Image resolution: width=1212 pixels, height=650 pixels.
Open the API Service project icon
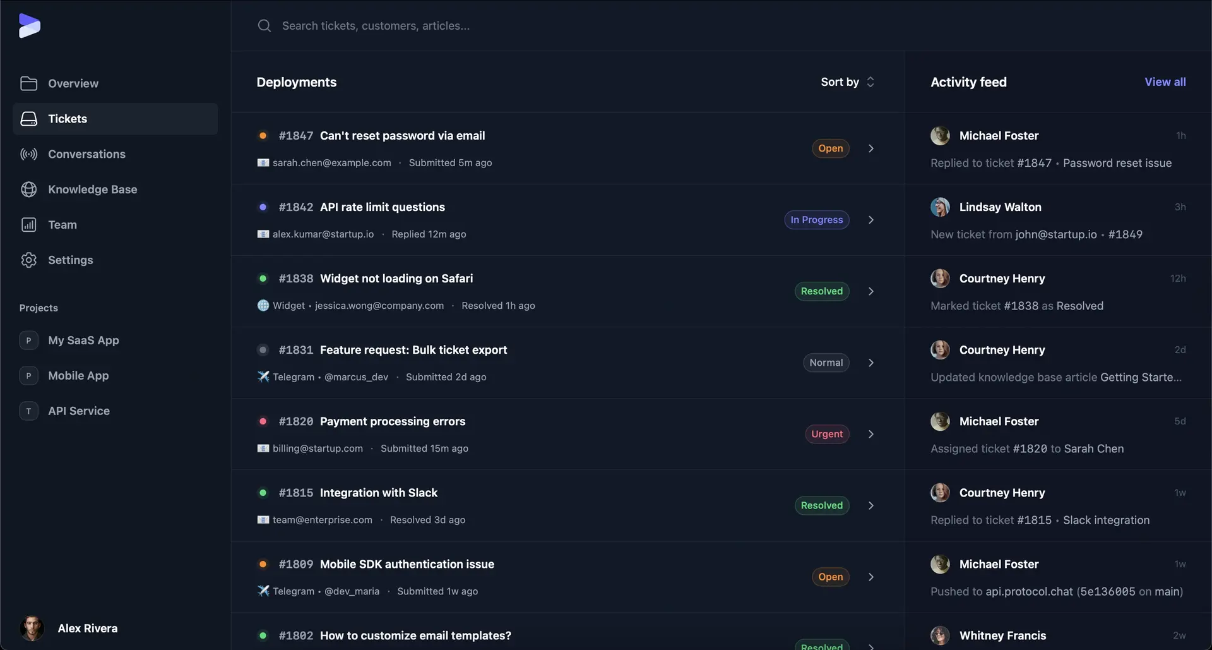pyautogui.click(x=28, y=411)
